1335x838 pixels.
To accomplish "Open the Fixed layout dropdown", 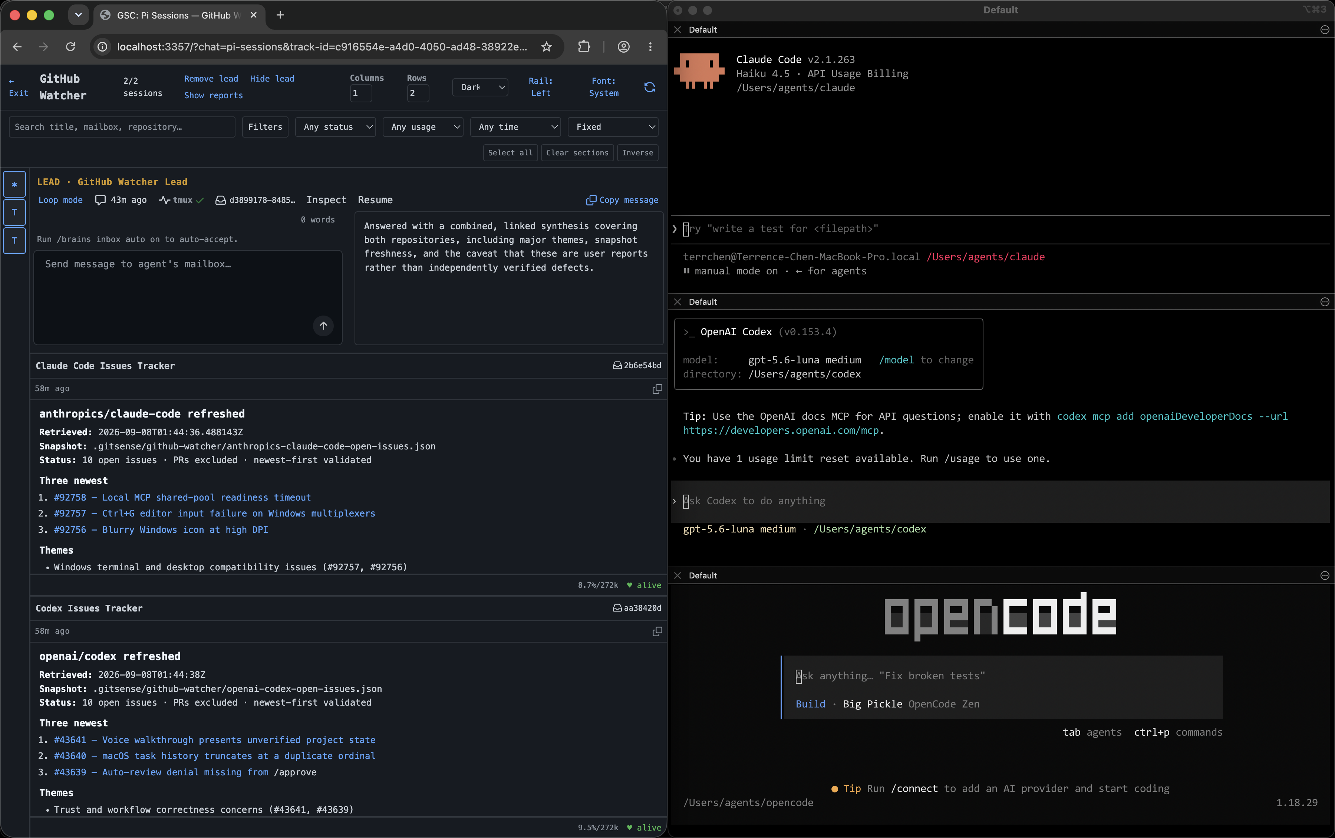I will [x=613, y=127].
